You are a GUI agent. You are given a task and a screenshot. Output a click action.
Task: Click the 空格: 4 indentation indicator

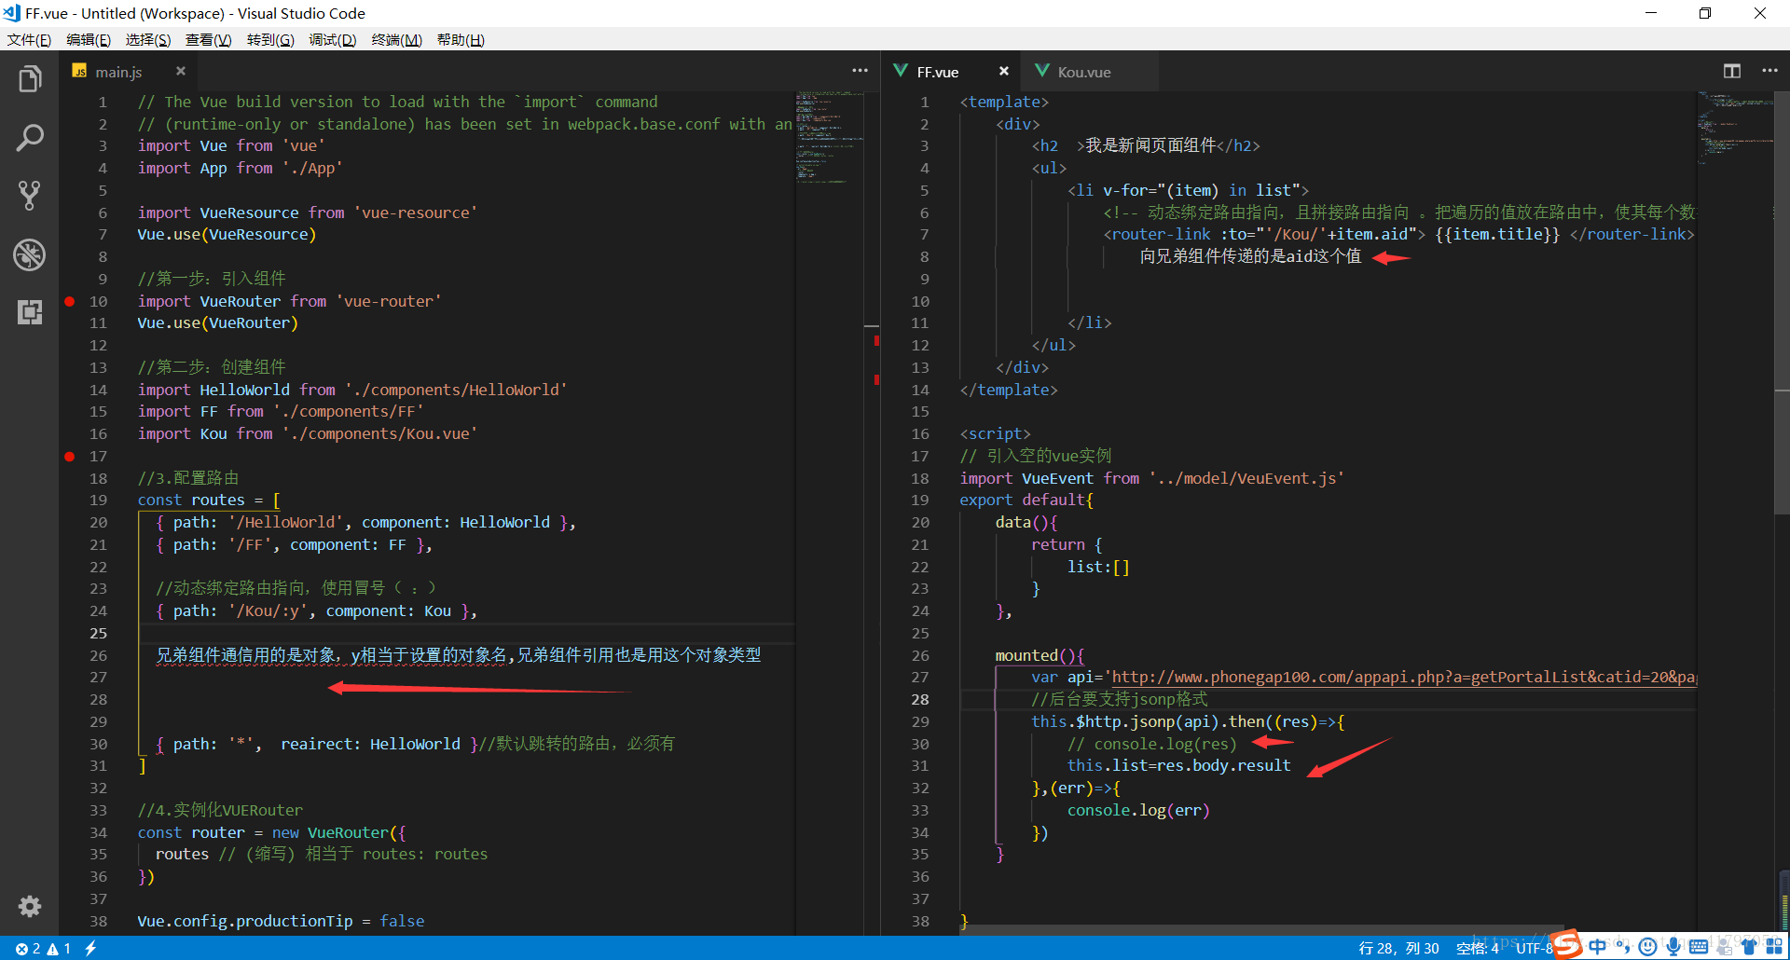click(1478, 948)
